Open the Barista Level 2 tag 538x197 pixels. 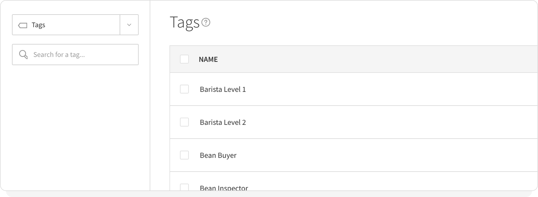point(223,122)
